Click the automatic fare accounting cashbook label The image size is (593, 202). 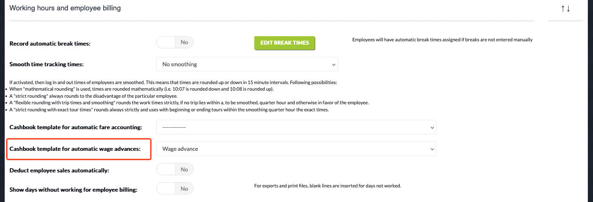[82, 127]
